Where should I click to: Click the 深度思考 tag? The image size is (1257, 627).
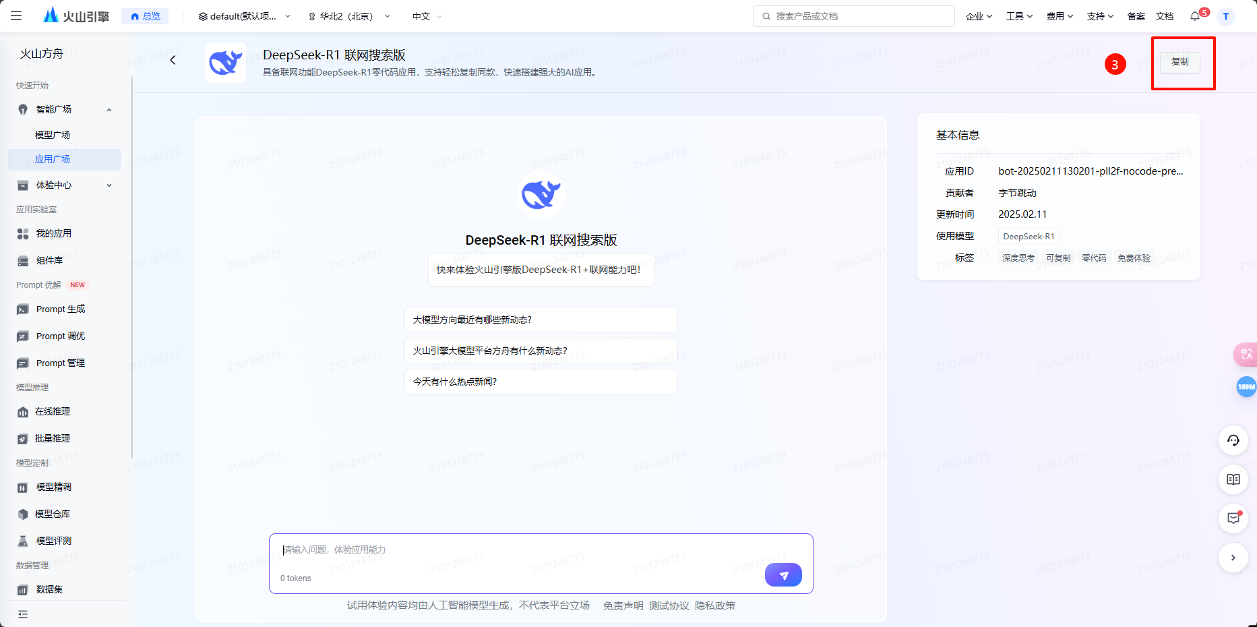1018,258
